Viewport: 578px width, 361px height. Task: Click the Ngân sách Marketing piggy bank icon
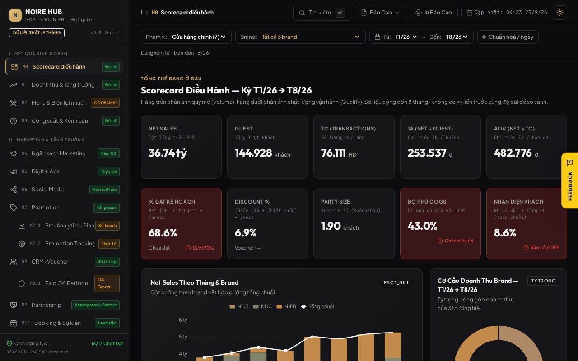pyautogui.click(x=14, y=153)
